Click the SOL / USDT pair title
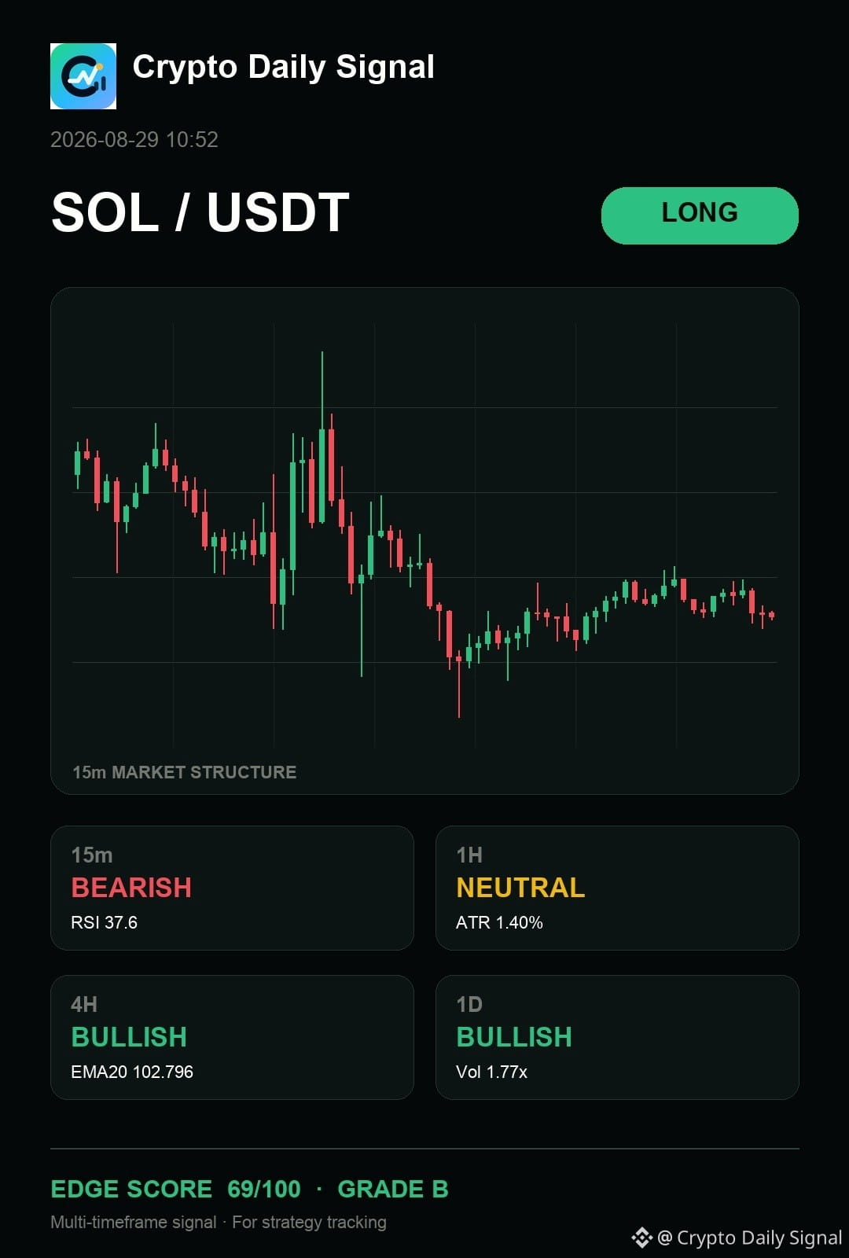849x1258 pixels. pos(200,213)
